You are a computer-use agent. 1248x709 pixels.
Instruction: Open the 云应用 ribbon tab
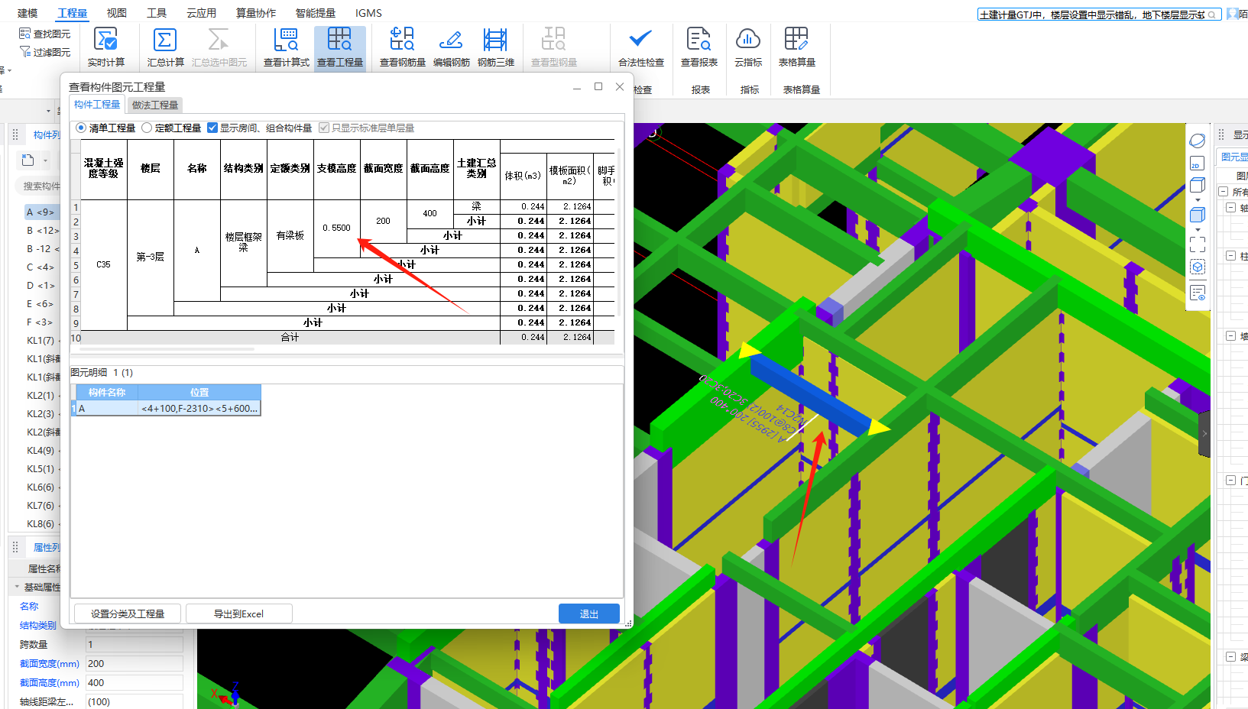[201, 13]
